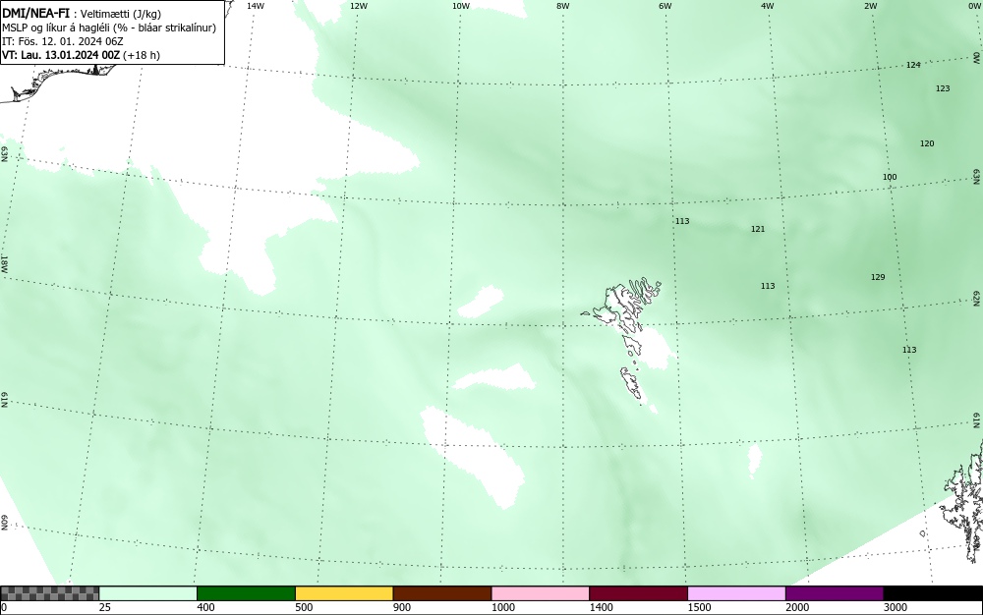Click the legend value label 25

[x=105, y=607]
